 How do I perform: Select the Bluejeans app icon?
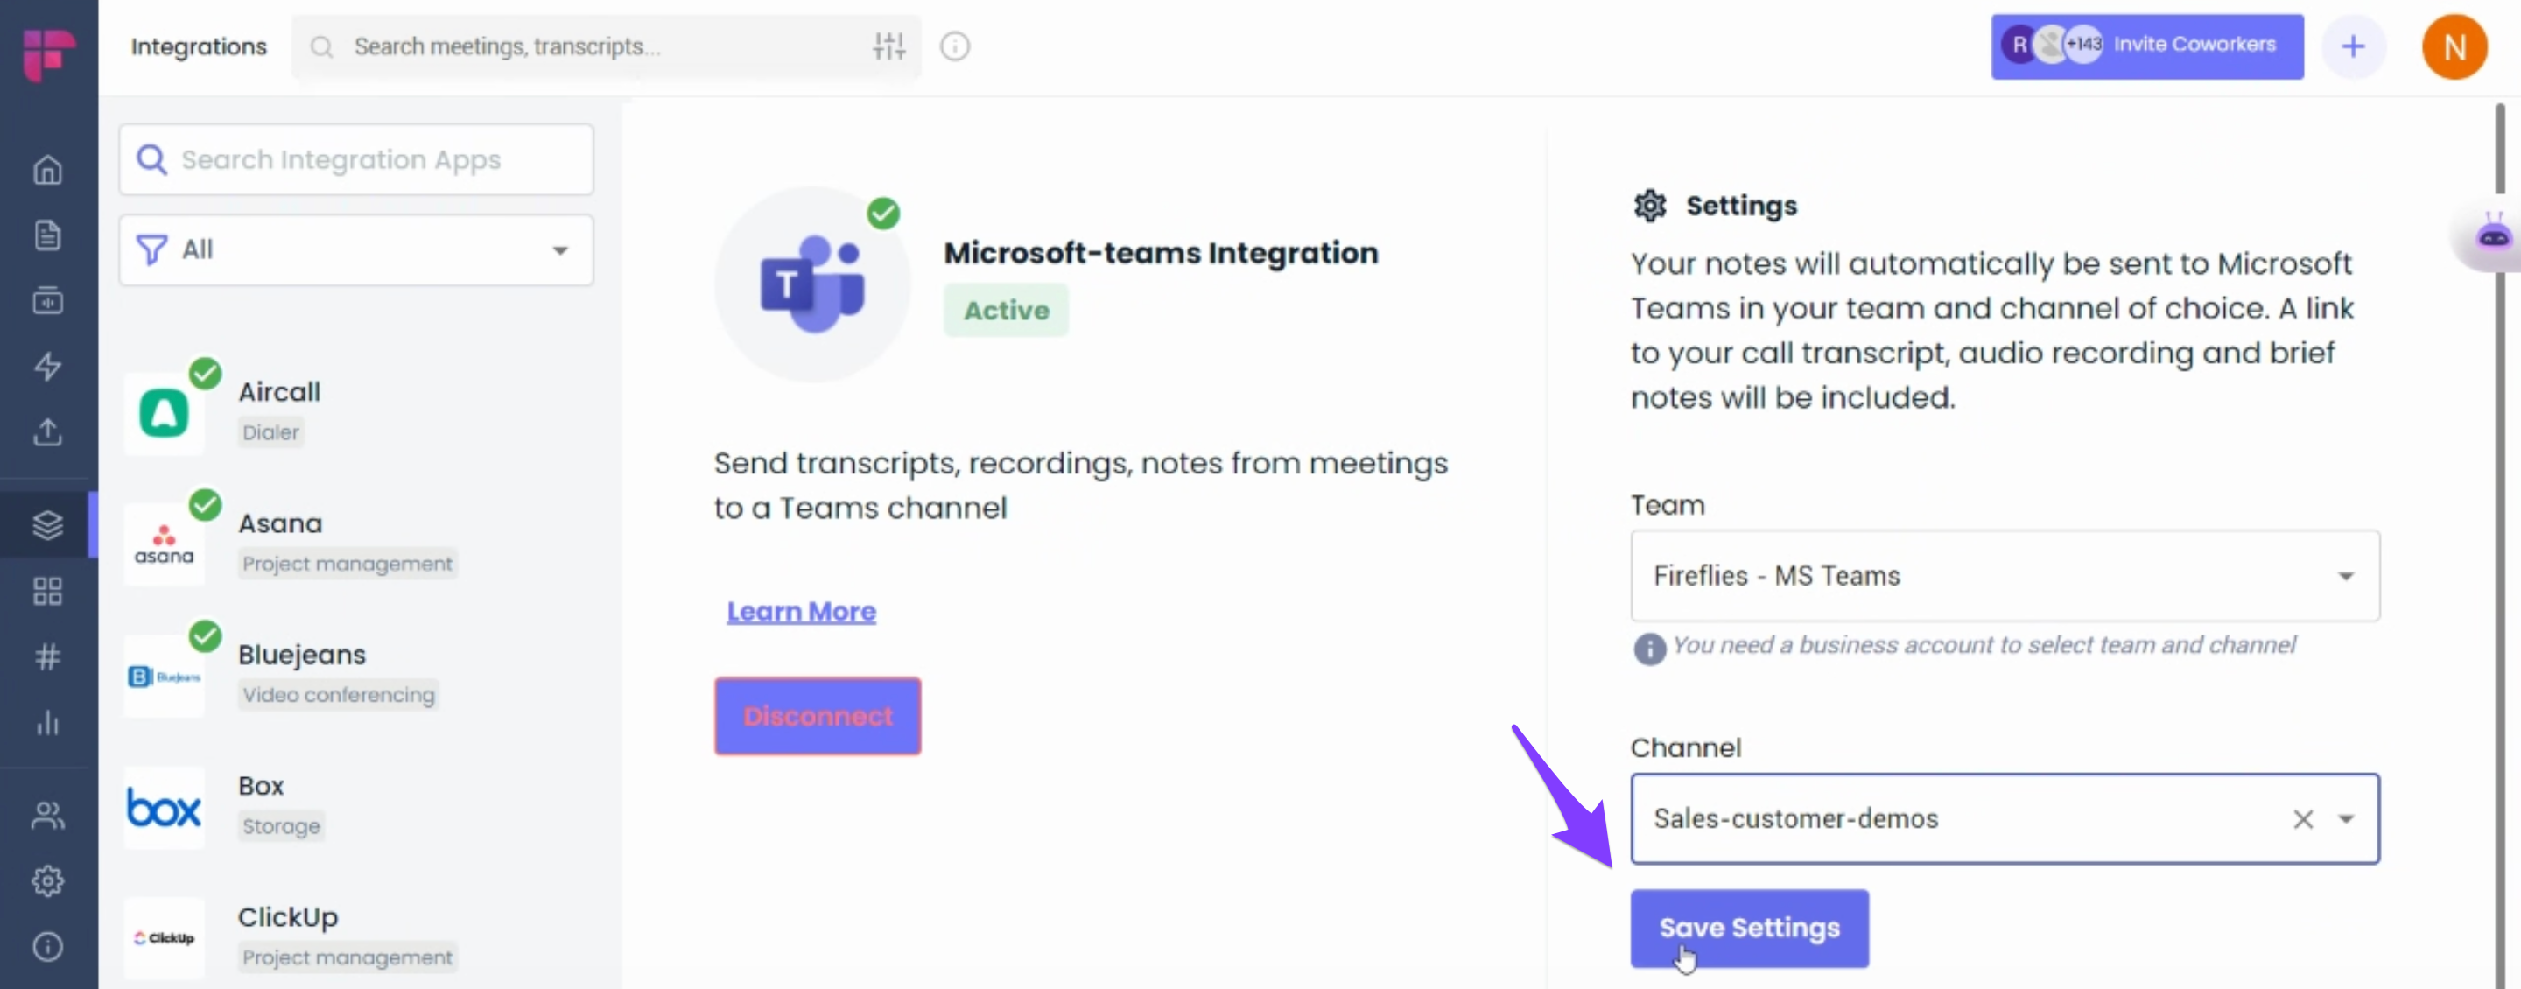[x=164, y=676]
